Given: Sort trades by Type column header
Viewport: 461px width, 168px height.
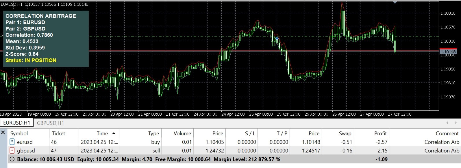Looking at the screenshot, I should click(141, 133).
